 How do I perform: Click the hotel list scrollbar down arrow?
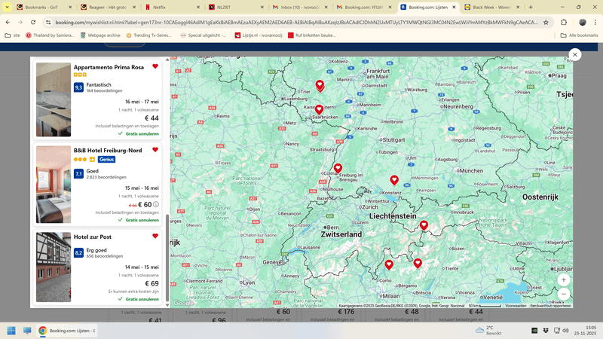pos(167,305)
